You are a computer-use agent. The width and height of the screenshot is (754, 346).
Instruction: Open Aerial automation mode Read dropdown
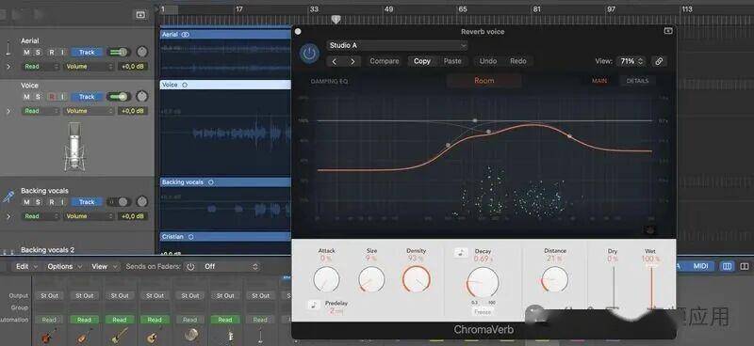click(x=41, y=67)
